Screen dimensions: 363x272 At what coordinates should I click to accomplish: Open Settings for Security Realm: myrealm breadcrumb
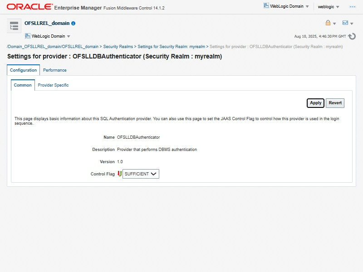[172, 47]
